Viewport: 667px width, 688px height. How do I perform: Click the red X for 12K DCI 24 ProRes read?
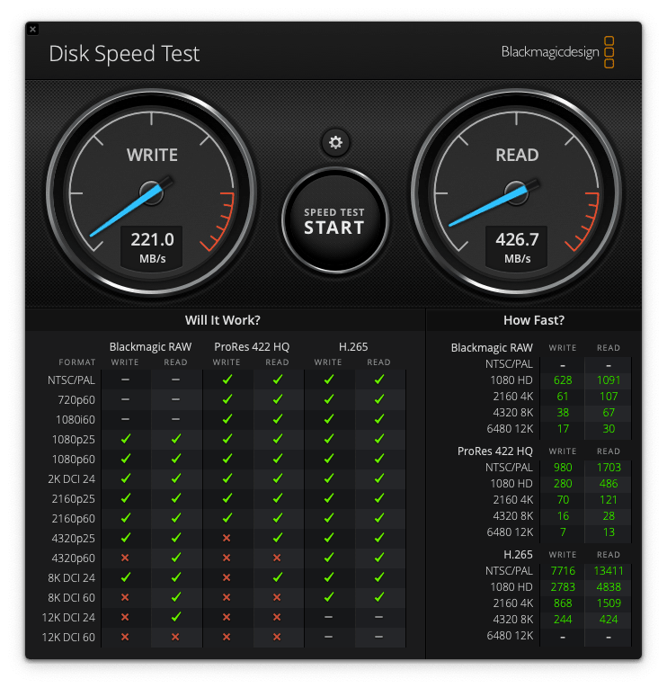[277, 617]
